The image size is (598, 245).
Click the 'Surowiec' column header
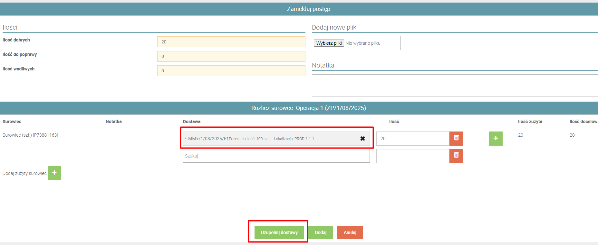pos(12,122)
